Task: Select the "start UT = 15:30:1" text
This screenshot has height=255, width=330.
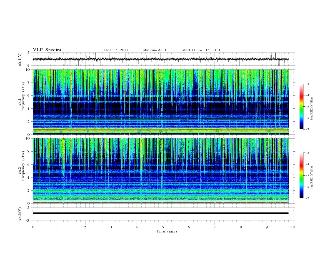Action: coord(201,50)
